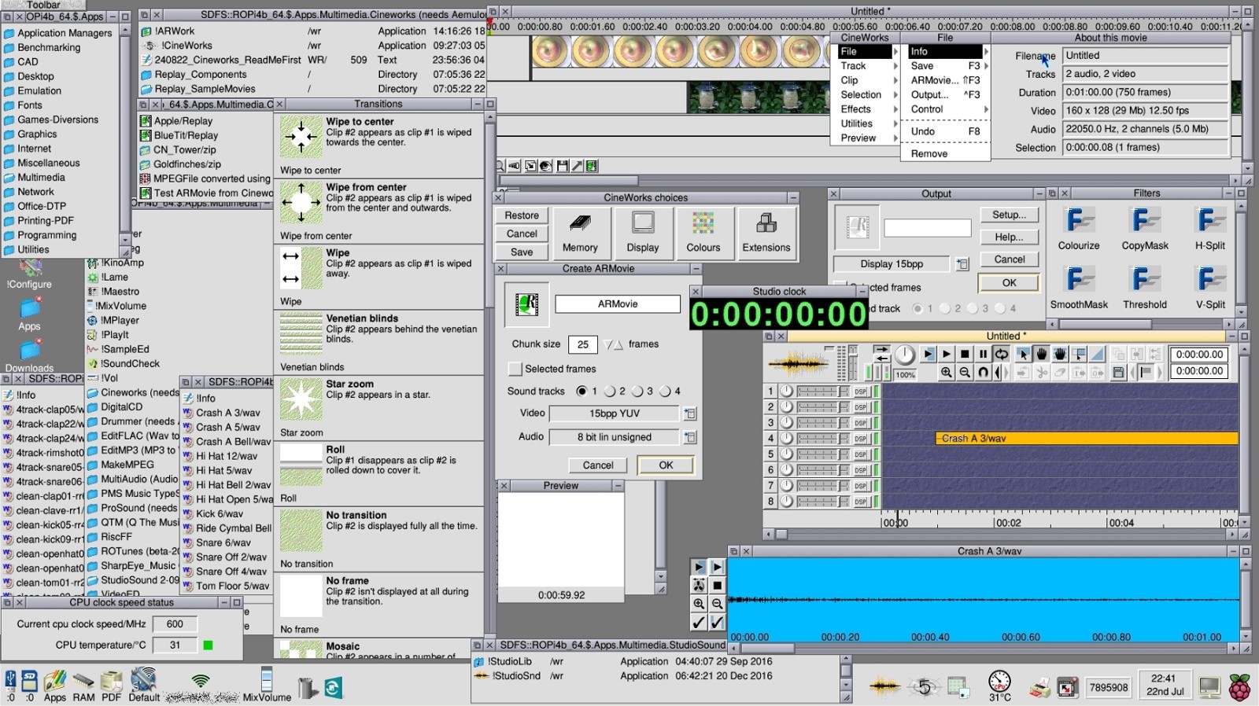Click Setup... in the Output window
This screenshot has height=706, width=1259.
pyautogui.click(x=1009, y=215)
